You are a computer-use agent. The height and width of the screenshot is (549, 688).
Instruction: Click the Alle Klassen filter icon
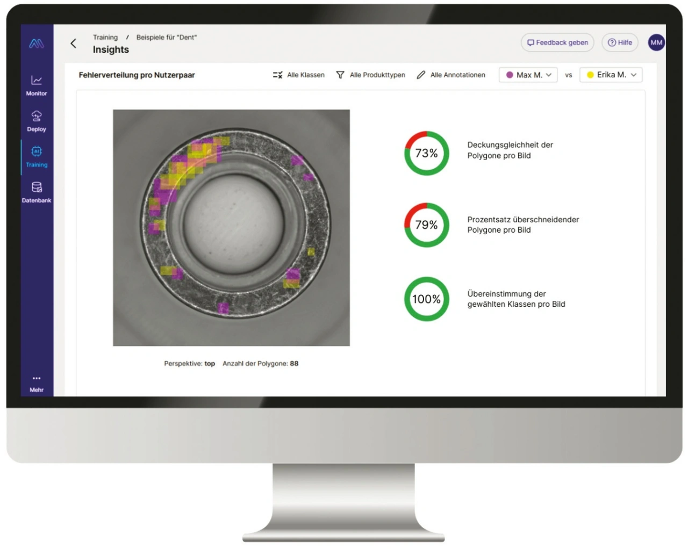pyautogui.click(x=277, y=75)
